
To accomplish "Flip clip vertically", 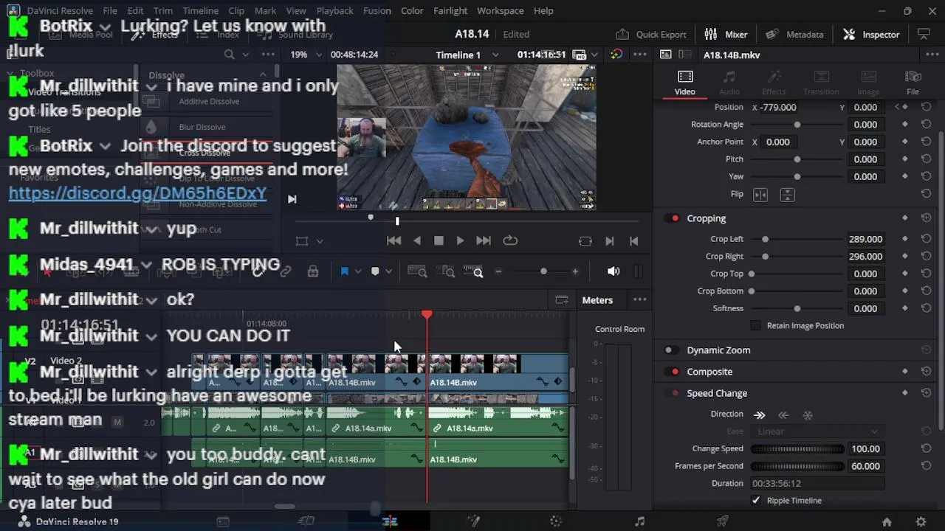I will [788, 195].
